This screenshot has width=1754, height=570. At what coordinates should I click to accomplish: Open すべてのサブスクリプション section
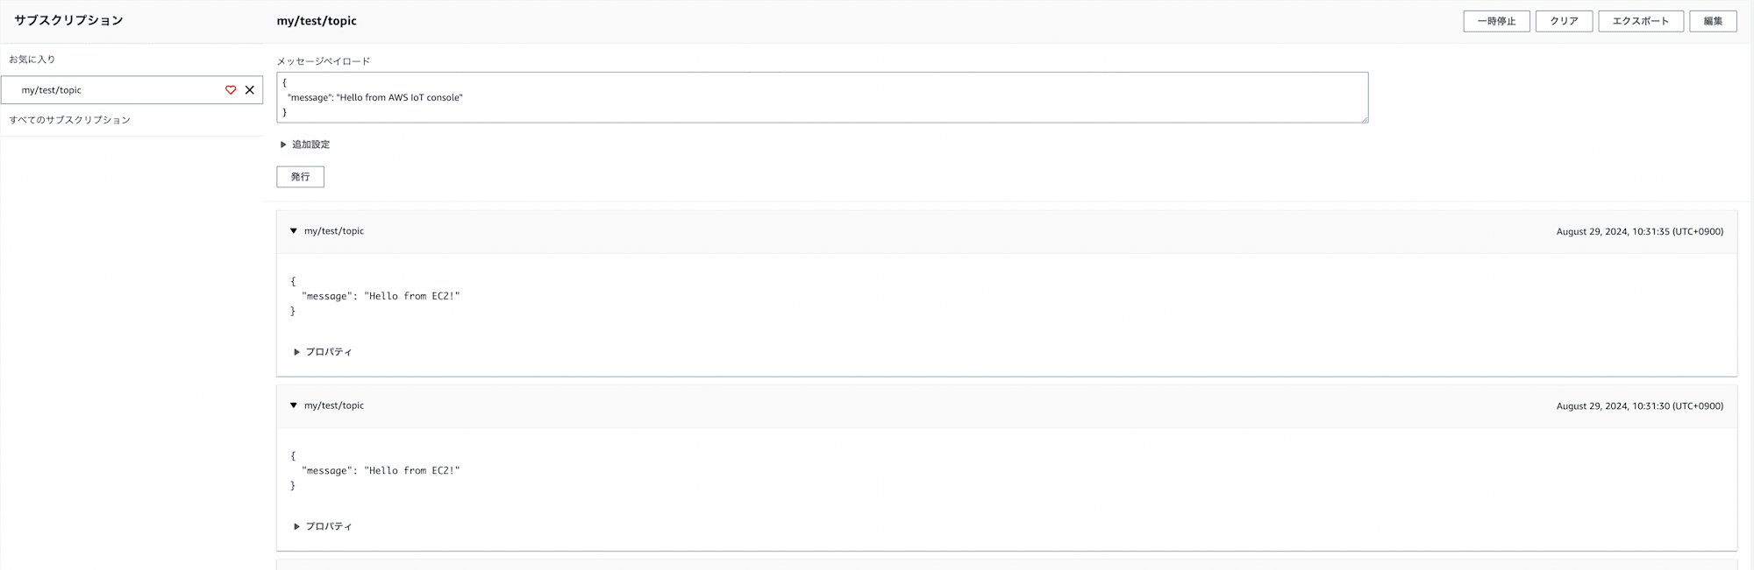point(70,120)
